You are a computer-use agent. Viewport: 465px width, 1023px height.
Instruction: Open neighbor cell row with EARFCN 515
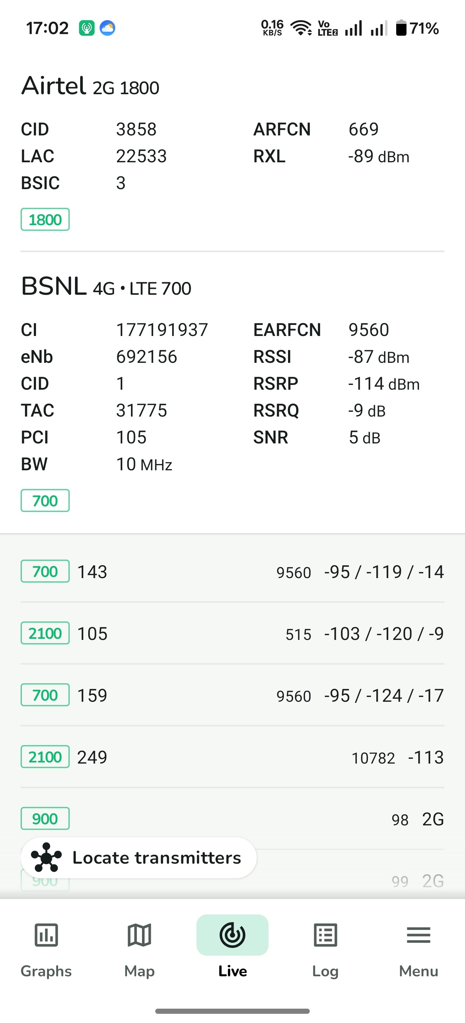click(232, 633)
